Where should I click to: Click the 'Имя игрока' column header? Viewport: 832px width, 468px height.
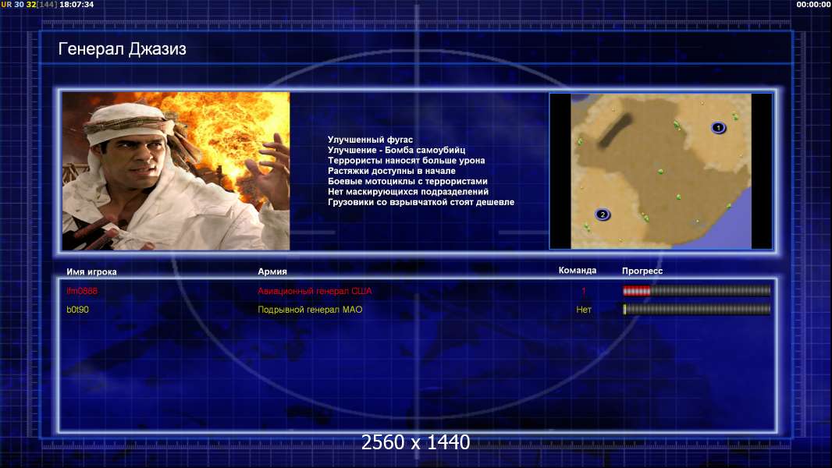pyautogui.click(x=91, y=271)
